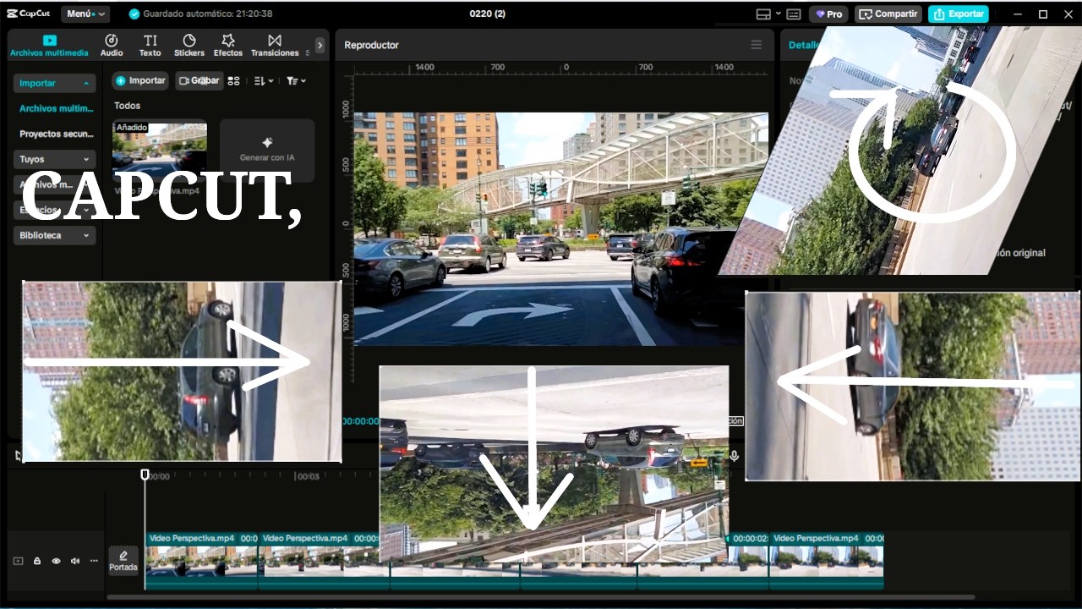
Task: Hide the video track with eye icon
Action: pyautogui.click(x=56, y=561)
